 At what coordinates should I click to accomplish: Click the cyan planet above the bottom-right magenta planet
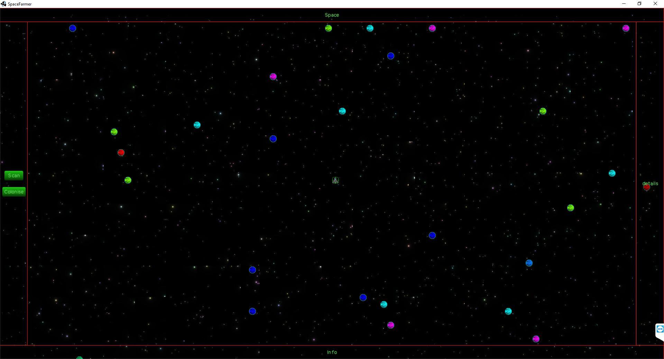coord(508,311)
